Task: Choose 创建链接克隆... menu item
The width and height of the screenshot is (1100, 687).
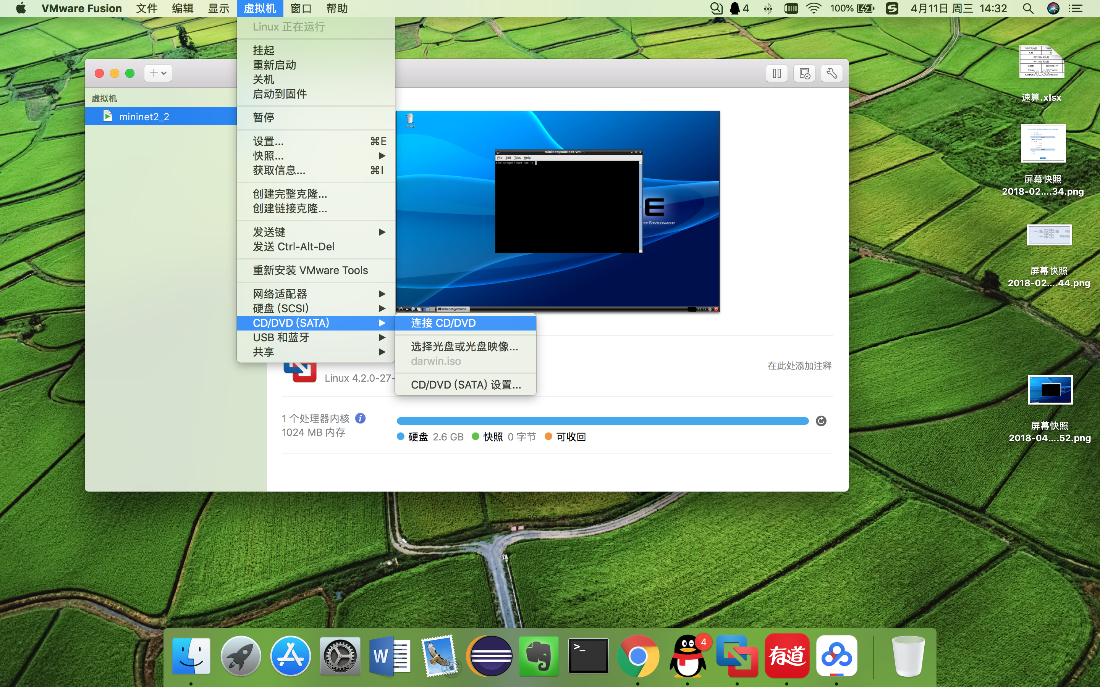Action: 315,208
